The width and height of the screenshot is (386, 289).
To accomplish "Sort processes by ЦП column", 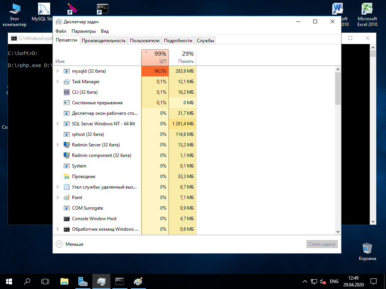I will [x=155, y=58].
